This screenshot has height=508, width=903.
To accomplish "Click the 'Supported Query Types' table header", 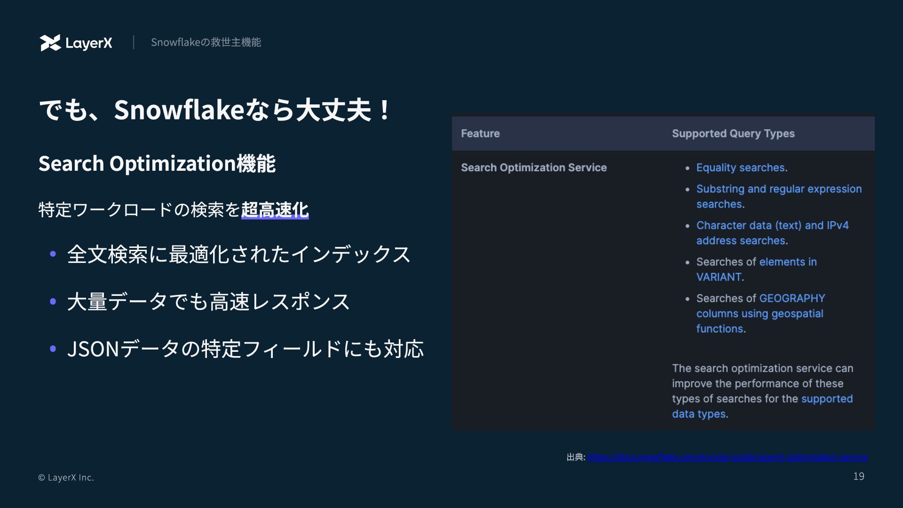I will pos(733,134).
